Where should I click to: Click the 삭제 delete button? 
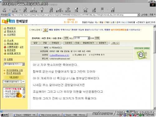click(66, 38)
